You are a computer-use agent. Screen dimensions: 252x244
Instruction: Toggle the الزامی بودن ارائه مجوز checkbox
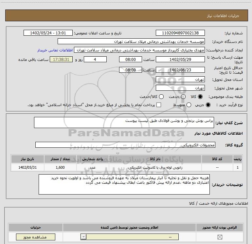pyautogui.click(x=220, y=237)
